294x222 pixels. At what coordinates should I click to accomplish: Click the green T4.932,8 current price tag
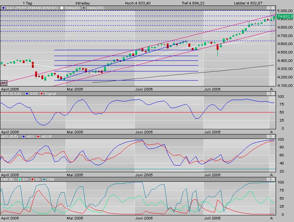point(285,16)
